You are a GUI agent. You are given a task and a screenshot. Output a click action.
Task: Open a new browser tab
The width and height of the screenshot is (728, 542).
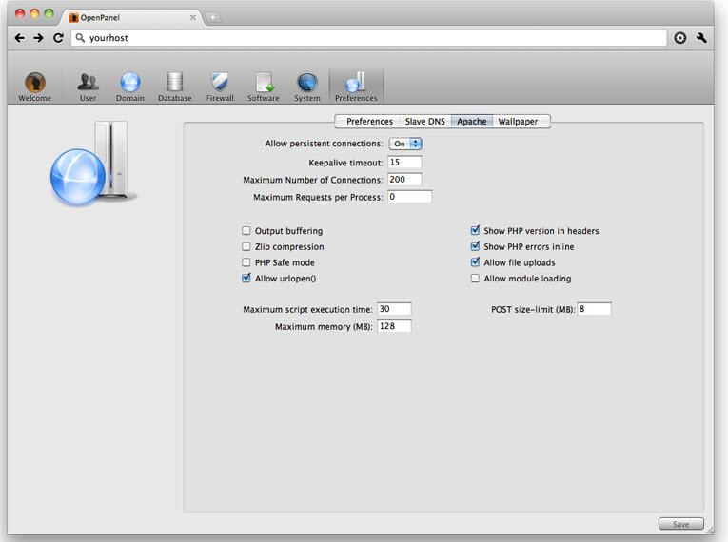(212, 18)
